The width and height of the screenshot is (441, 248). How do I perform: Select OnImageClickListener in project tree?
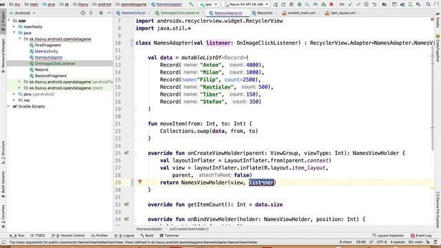click(55, 63)
